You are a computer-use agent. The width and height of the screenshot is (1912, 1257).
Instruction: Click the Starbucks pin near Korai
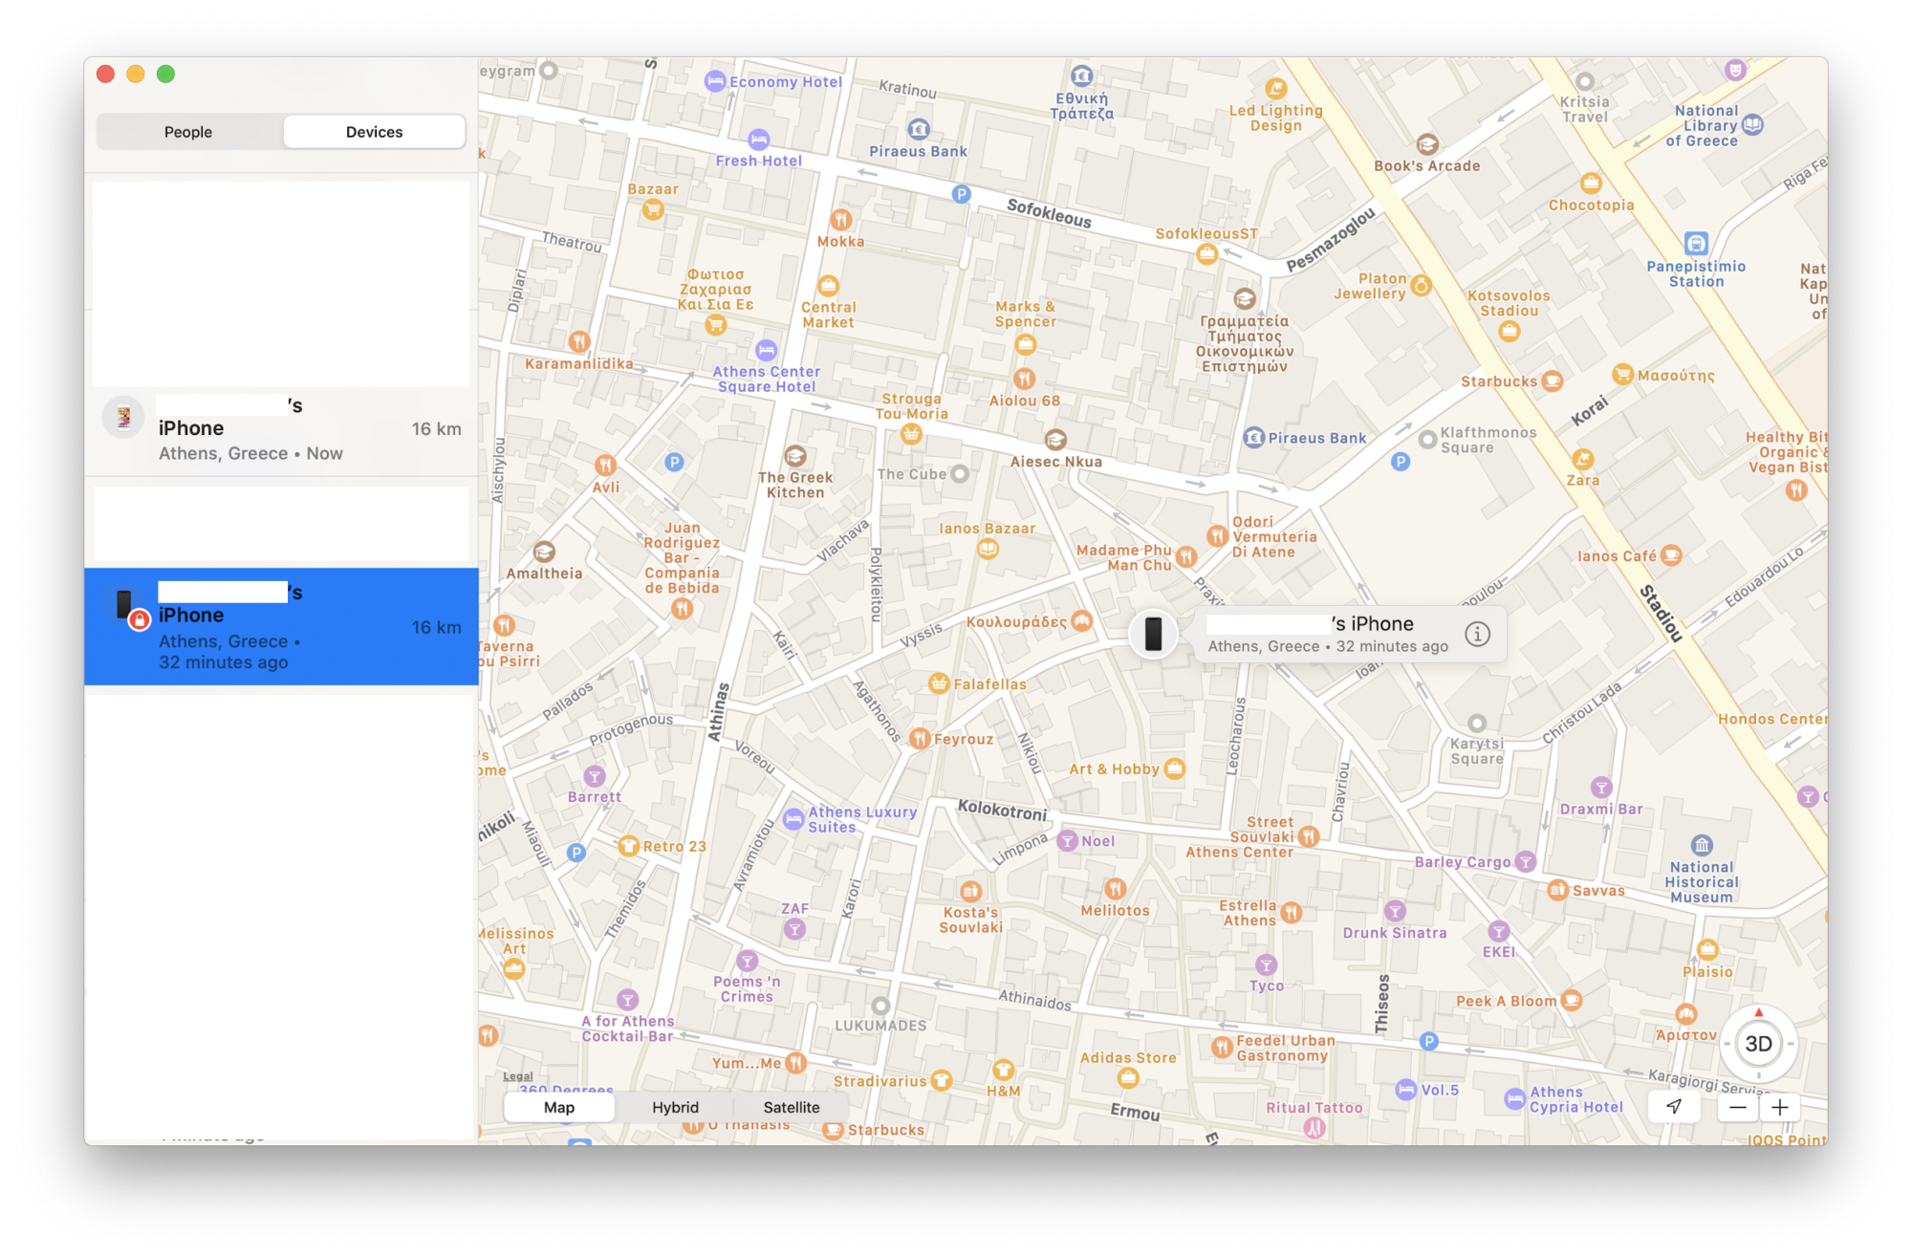coord(1553,381)
